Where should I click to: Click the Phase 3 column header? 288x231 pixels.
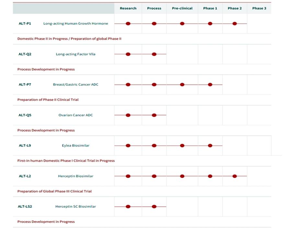[x=259, y=8]
